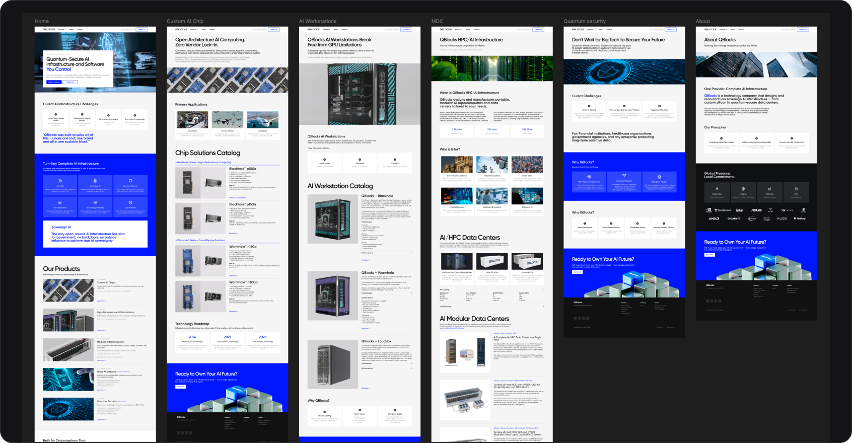Click Contacts nav link in AI Workstations frame
The width and height of the screenshot is (852, 443).
coord(344,29)
